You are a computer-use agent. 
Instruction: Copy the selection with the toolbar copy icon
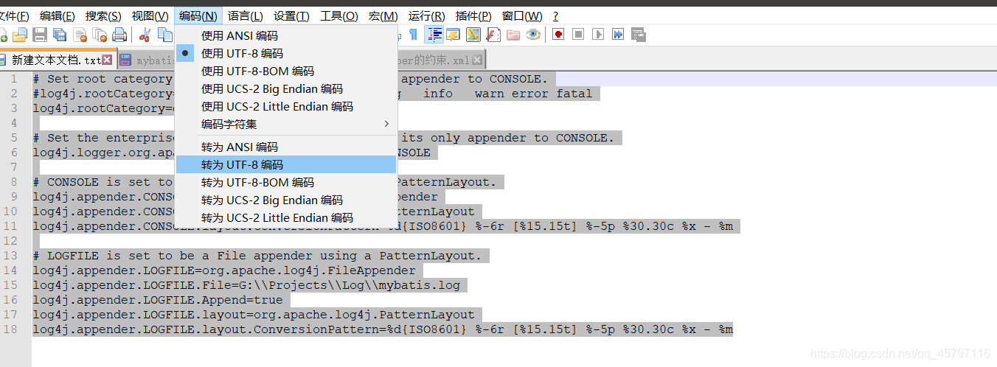tap(164, 35)
